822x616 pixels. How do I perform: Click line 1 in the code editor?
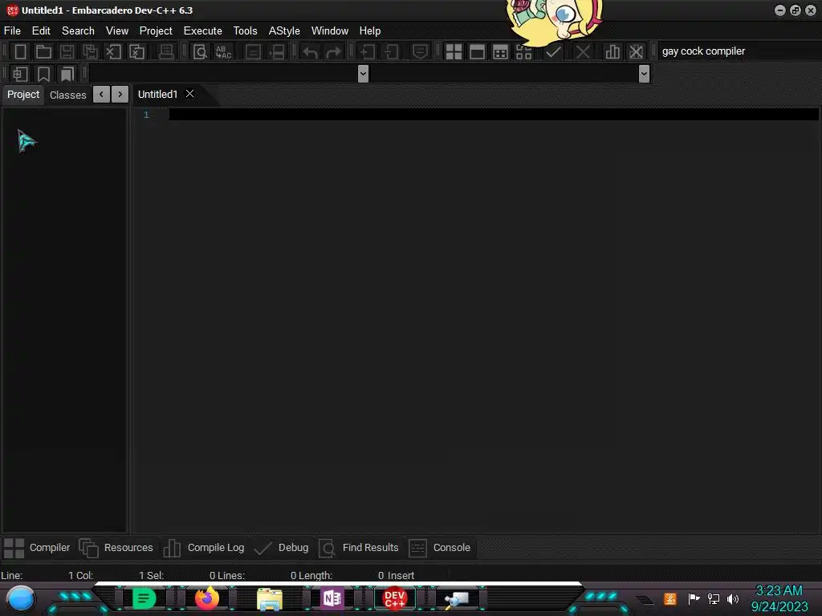click(x=494, y=114)
